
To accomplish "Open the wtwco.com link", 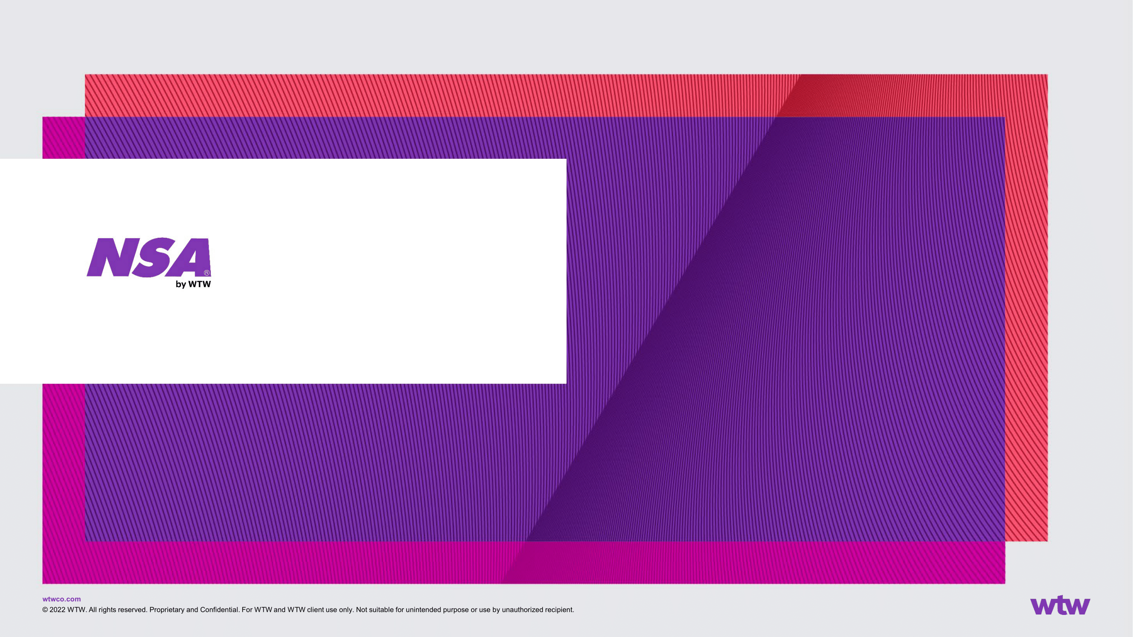I will [61, 599].
